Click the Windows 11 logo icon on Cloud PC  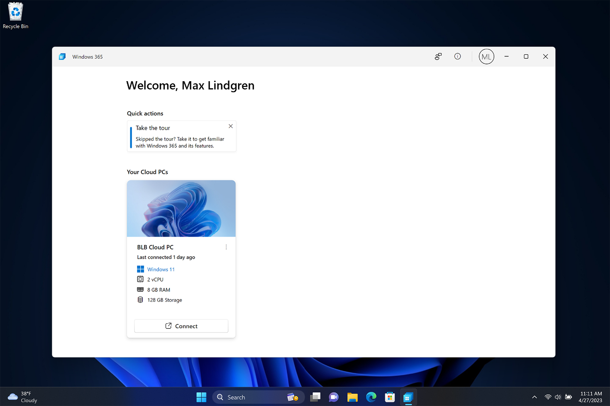click(x=140, y=269)
